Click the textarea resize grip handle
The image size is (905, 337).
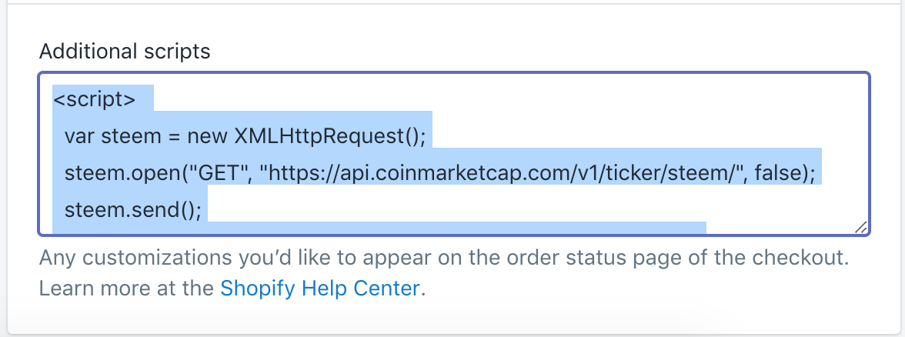[x=860, y=227]
